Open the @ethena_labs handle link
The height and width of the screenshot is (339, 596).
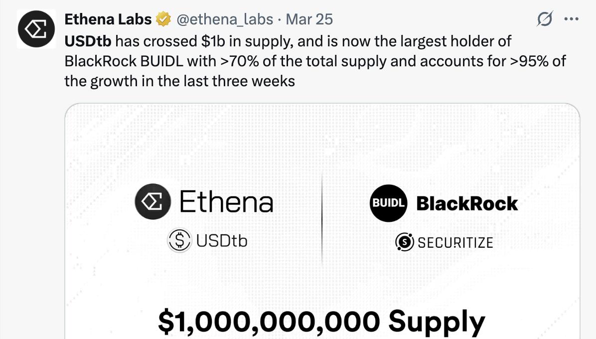[x=224, y=19]
